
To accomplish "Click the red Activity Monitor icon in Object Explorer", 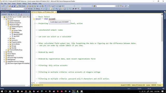I will click(21, 14).
